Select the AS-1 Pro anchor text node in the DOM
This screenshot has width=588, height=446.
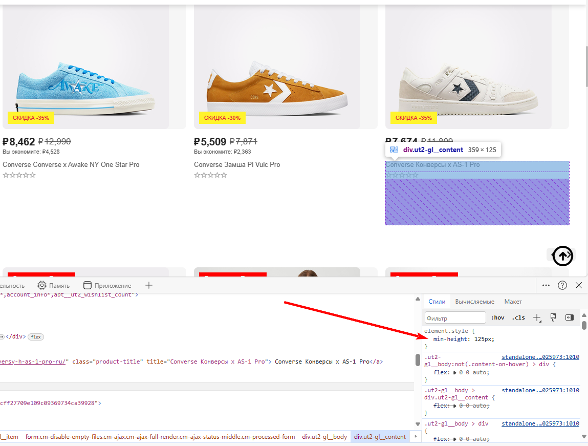[x=322, y=362]
